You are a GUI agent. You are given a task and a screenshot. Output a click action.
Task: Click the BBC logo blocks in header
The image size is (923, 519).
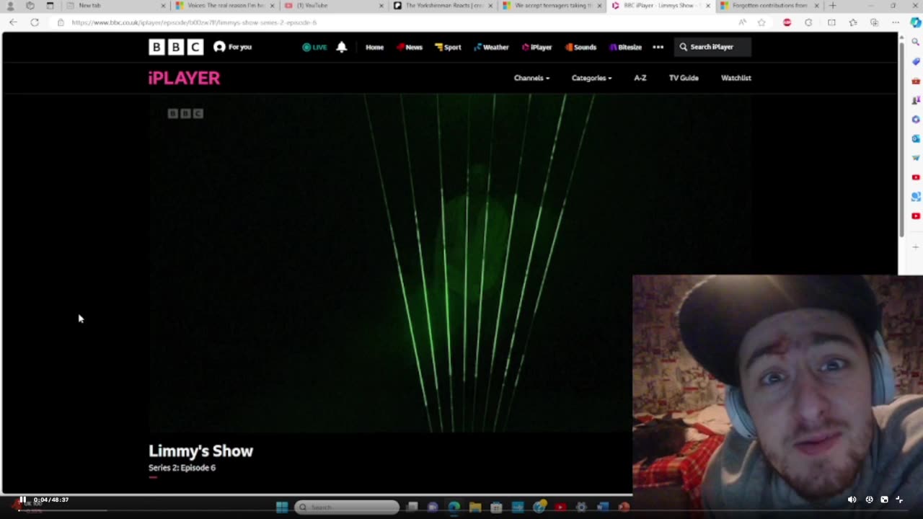point(176,47)
